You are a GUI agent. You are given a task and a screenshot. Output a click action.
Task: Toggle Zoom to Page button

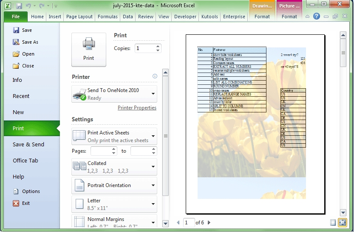click(342, 222)
